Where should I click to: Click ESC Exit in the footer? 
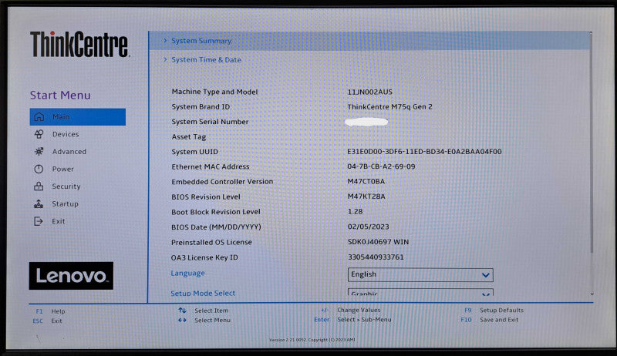[48, 321]
